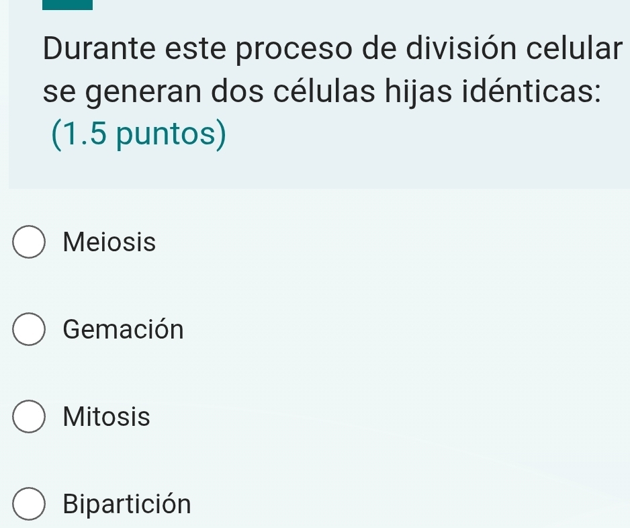Pick the Bipartición radio button
630x528 pixels.
pos(29,504)
